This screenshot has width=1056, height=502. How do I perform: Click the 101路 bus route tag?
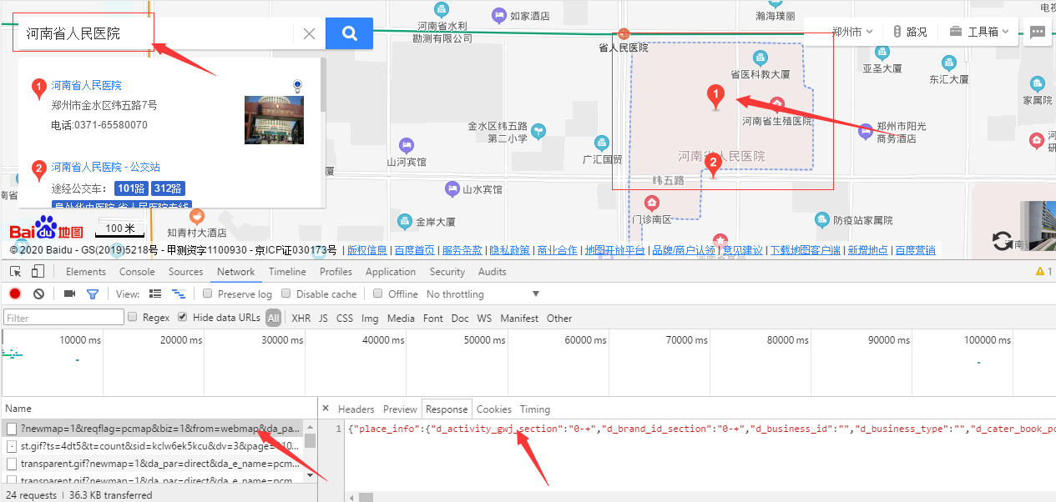click(x=131, y=188)
